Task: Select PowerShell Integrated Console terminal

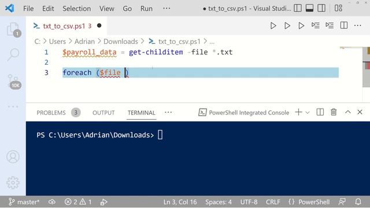Action: (244, 113)
